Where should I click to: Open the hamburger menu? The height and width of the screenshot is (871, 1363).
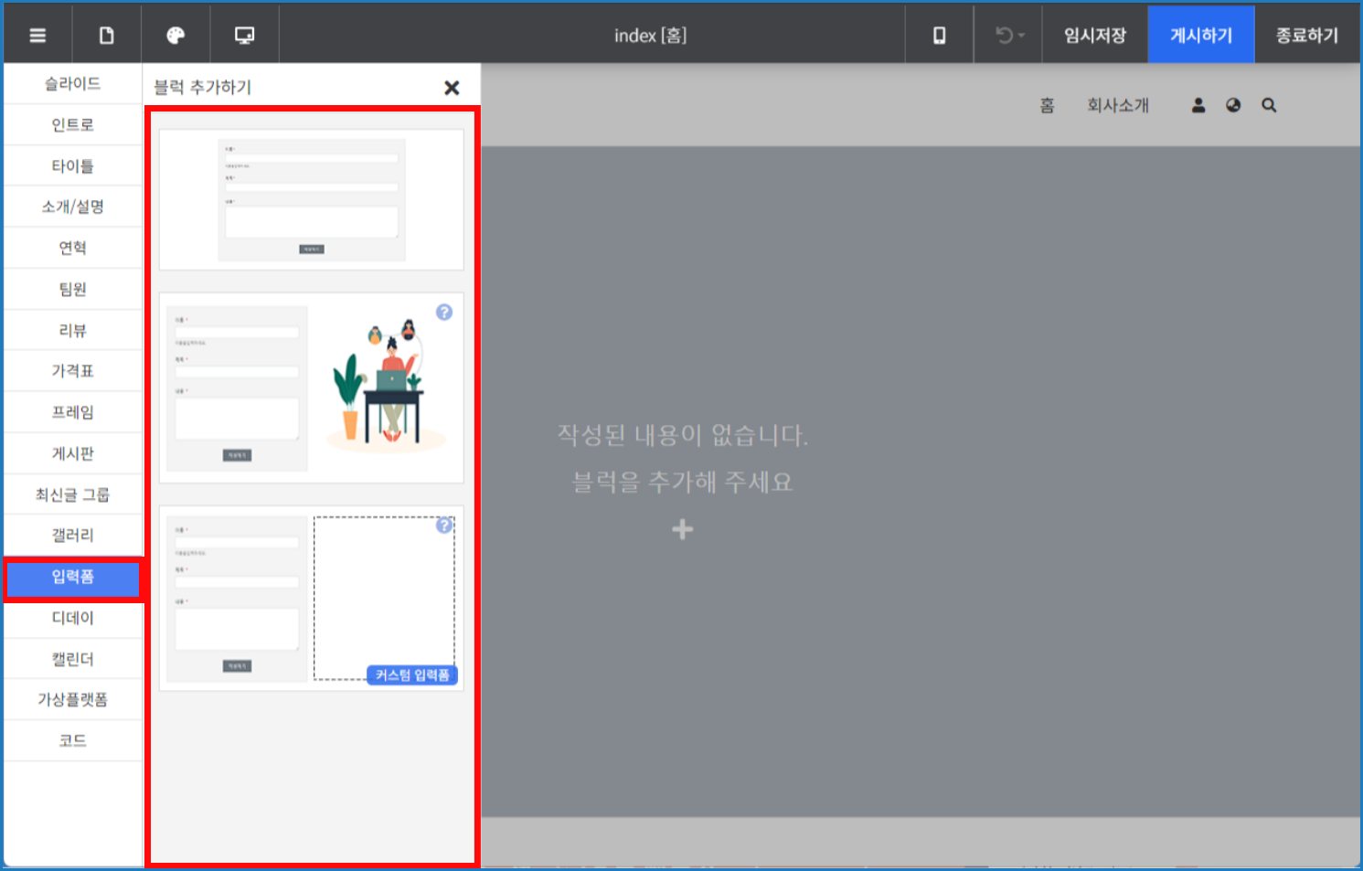click(x=37, y=34)
